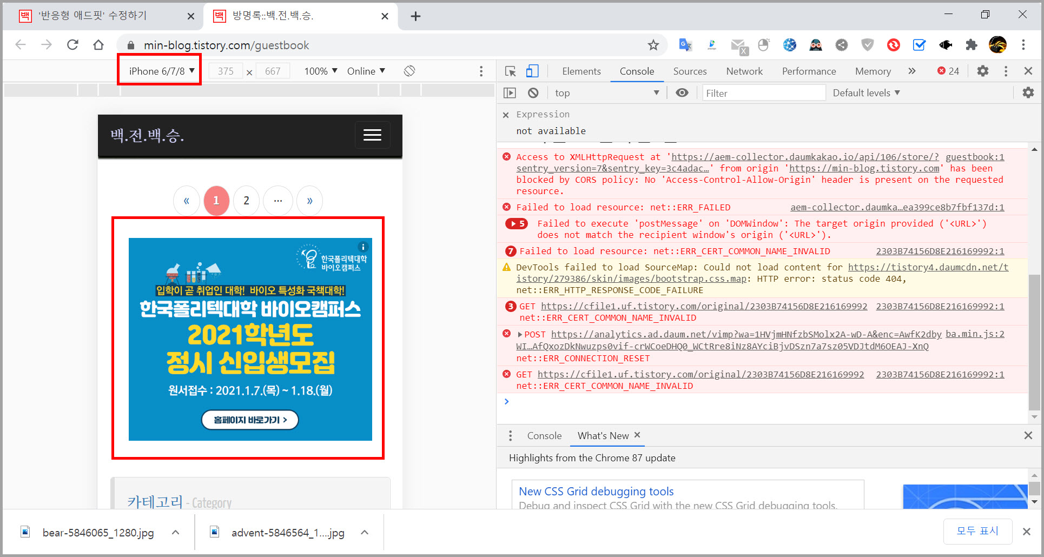
Task: Activate the inspect element picker
Action: [510, 71]
